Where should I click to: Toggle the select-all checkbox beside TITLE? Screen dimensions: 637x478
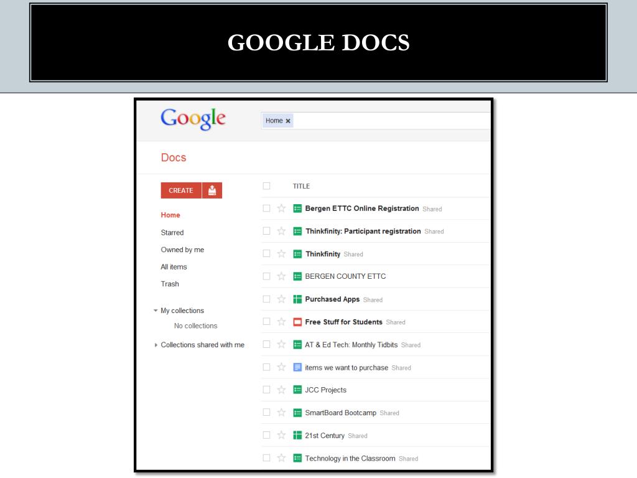tap(266, 185)
